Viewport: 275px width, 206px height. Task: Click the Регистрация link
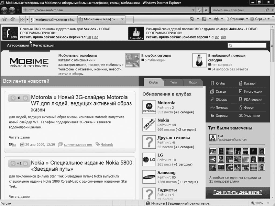44,45
